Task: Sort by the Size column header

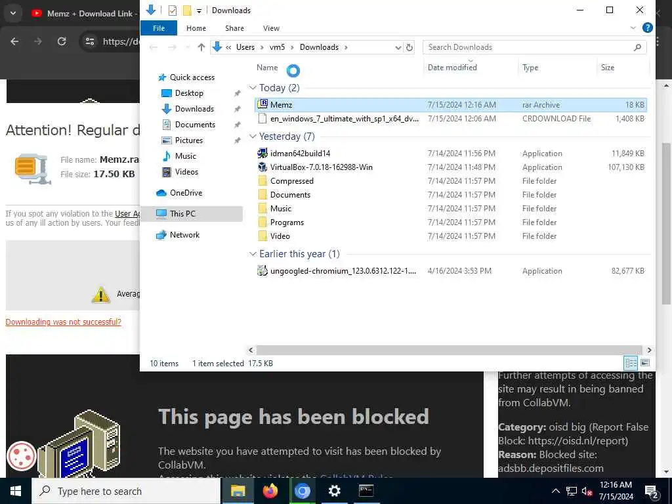Action: click(607, 68)
